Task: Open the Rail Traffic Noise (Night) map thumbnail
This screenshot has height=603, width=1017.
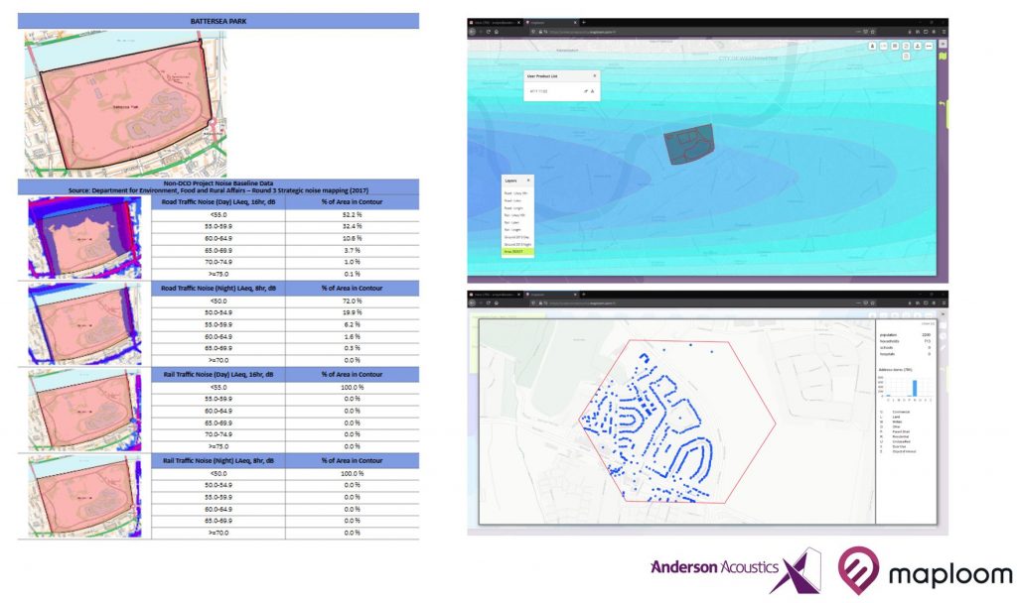Action: pos(84,496)
